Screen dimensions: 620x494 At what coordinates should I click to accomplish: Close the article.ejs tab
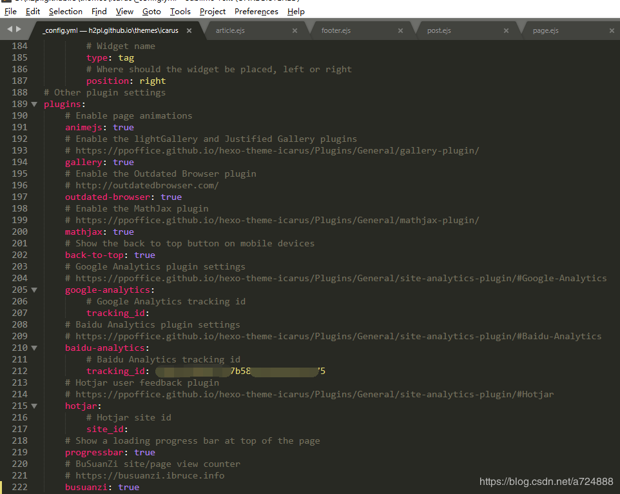(295, 30)
